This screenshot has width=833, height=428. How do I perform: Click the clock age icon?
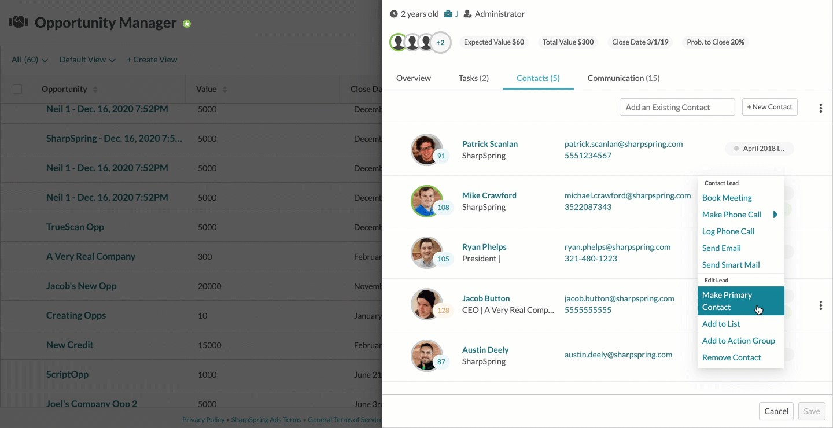394,14
